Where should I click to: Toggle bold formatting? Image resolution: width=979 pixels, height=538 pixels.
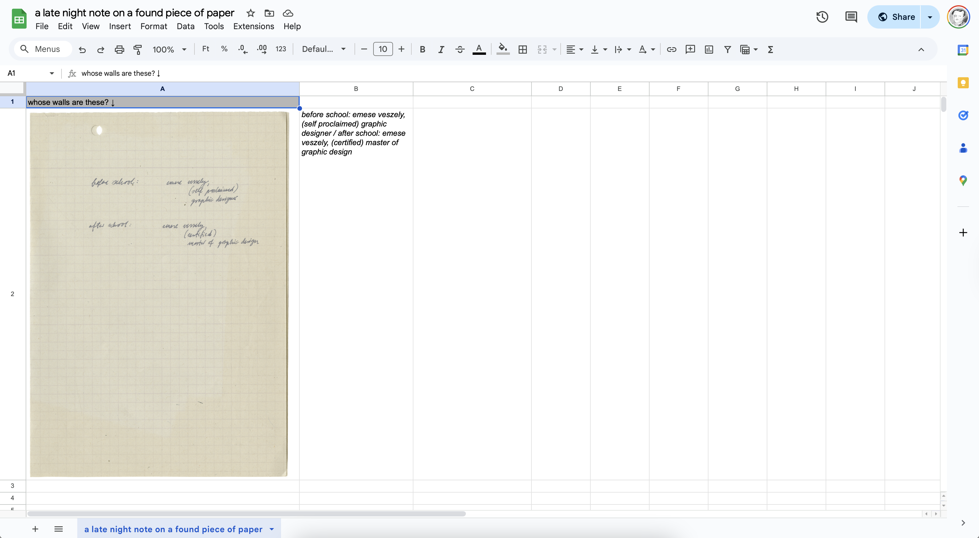point(422,49)
